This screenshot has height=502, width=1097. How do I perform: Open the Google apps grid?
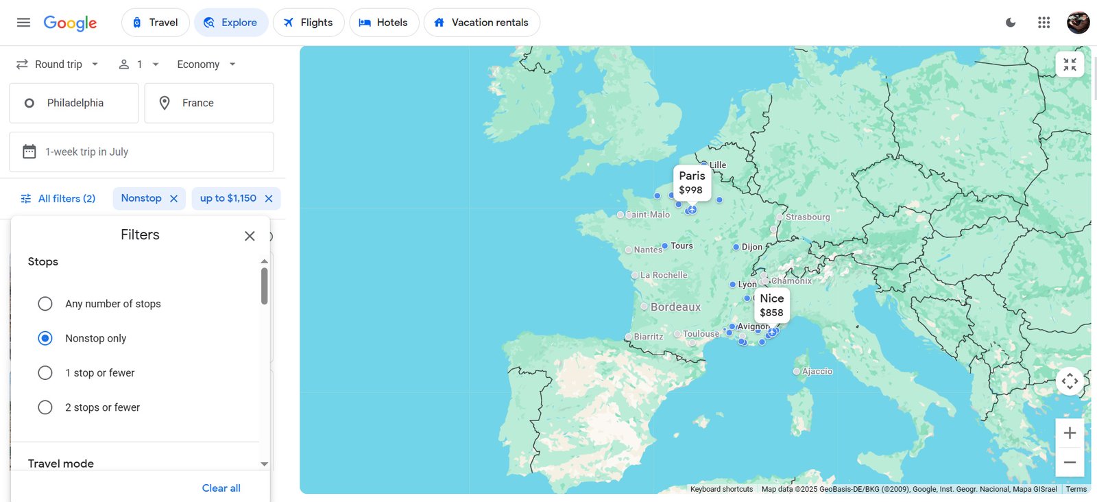click(x=1044, y=23)
